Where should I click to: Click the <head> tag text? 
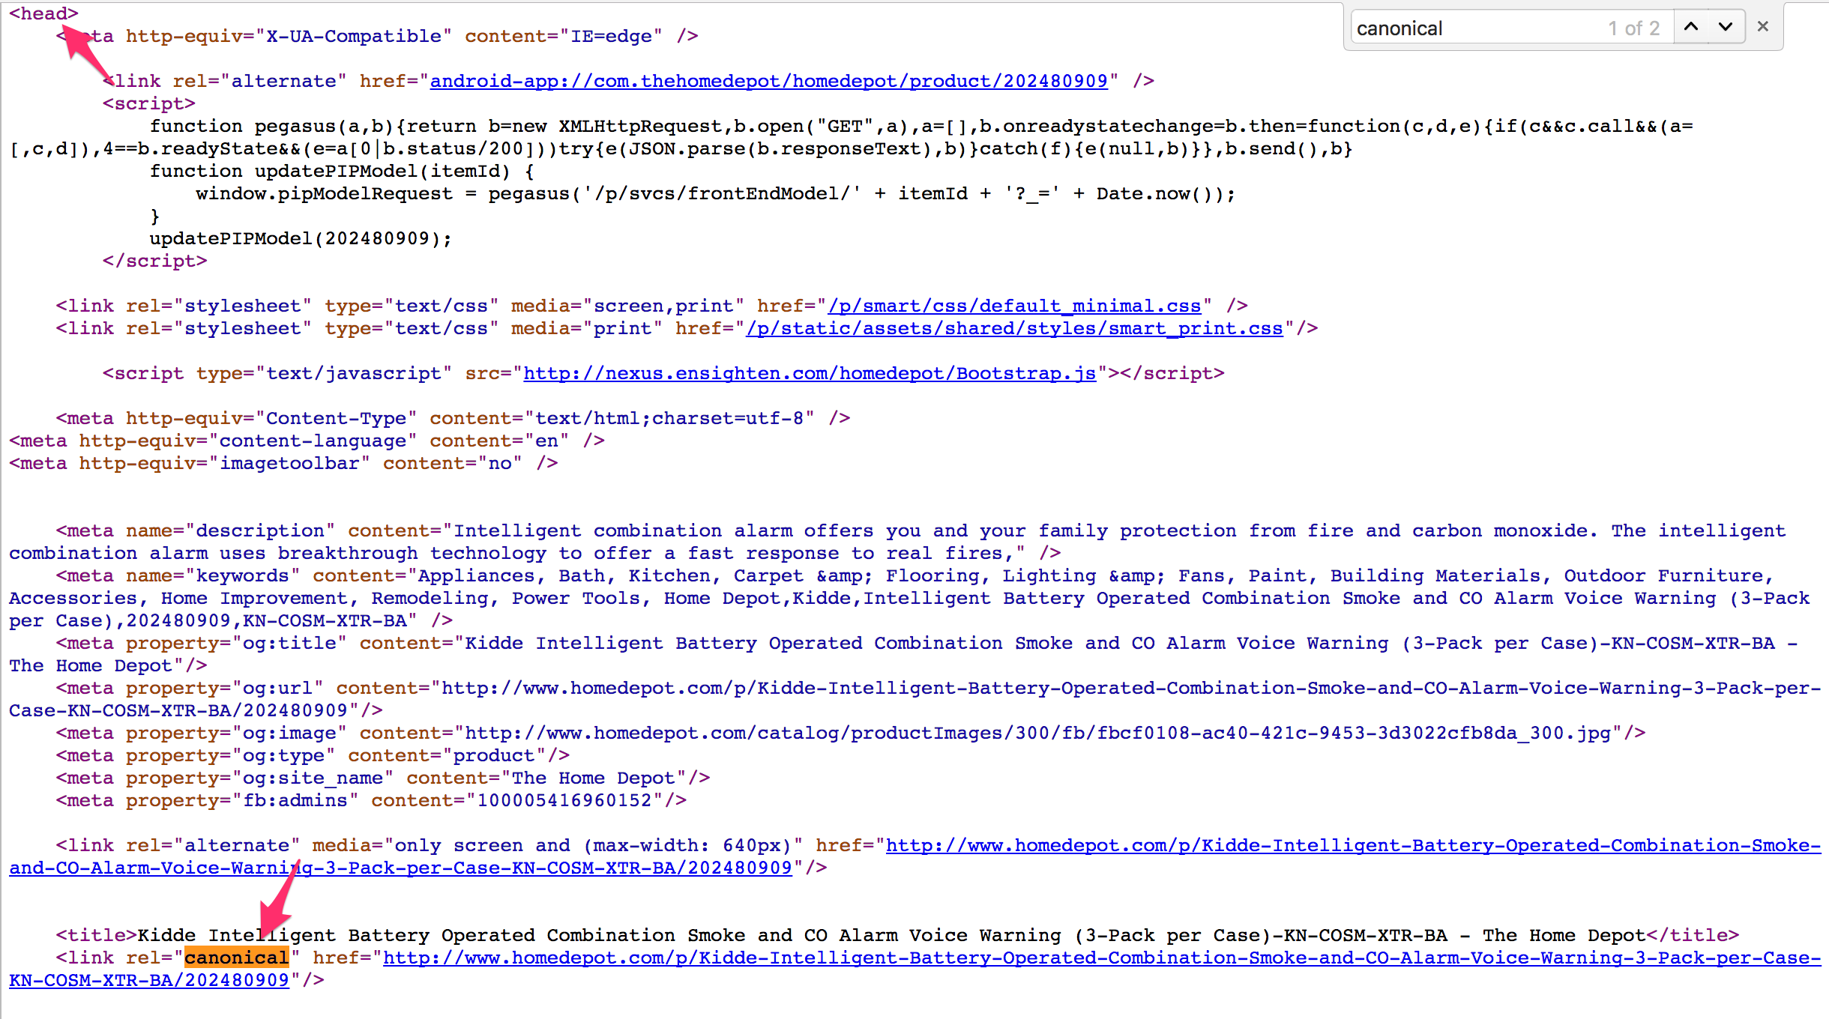43,13
